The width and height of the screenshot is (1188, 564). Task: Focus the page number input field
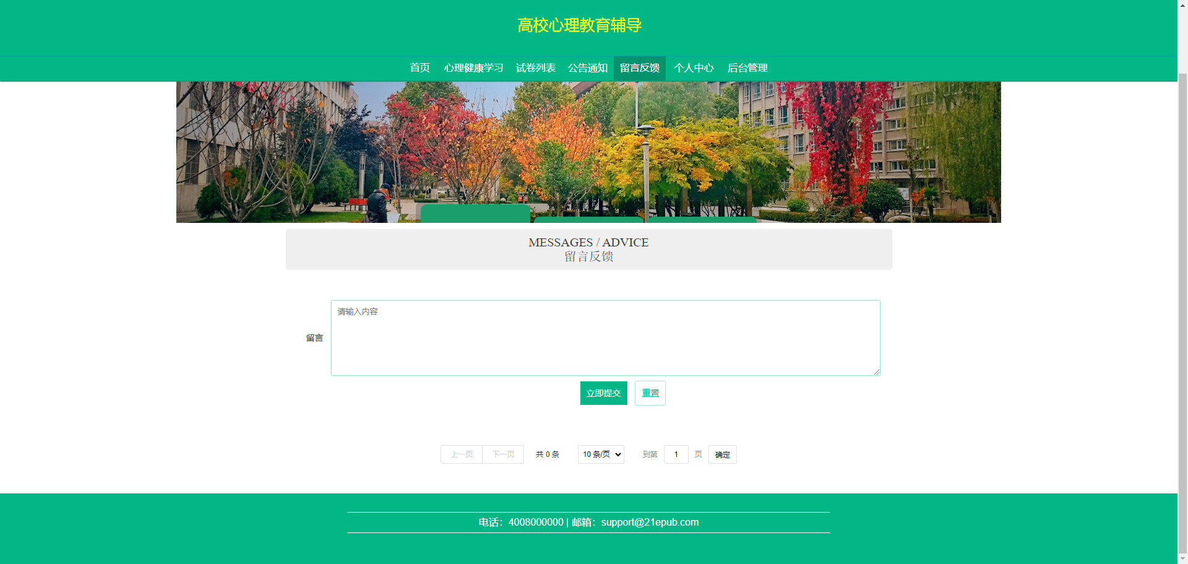pos(676,454)
